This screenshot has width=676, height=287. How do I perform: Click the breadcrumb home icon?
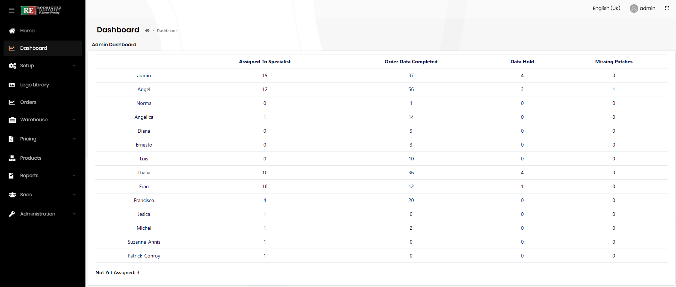147,31
